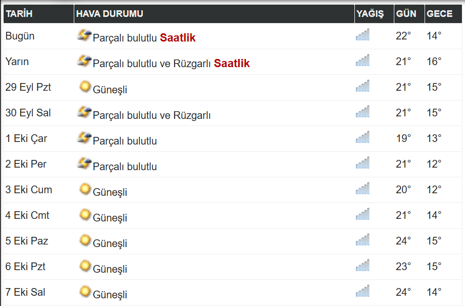Click the partly cloudy icon for 1 Eki Çar

point(84,138)
